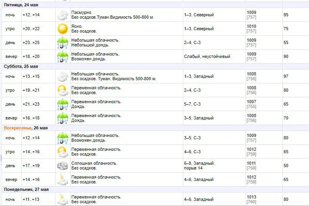Click the dark cloud icon for Sunday day
The width and height of the screenshot is (309, 206).
(63, 166)
